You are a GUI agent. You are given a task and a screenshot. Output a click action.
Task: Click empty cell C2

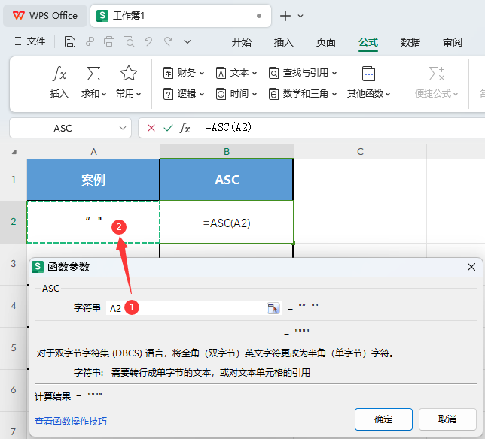[360, 222]
